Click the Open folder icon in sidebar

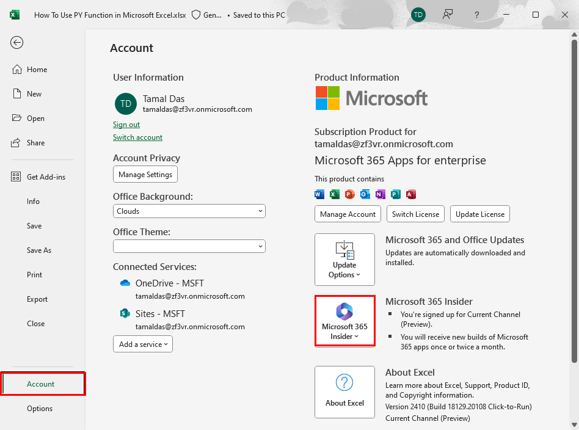(x=16, y=118)
